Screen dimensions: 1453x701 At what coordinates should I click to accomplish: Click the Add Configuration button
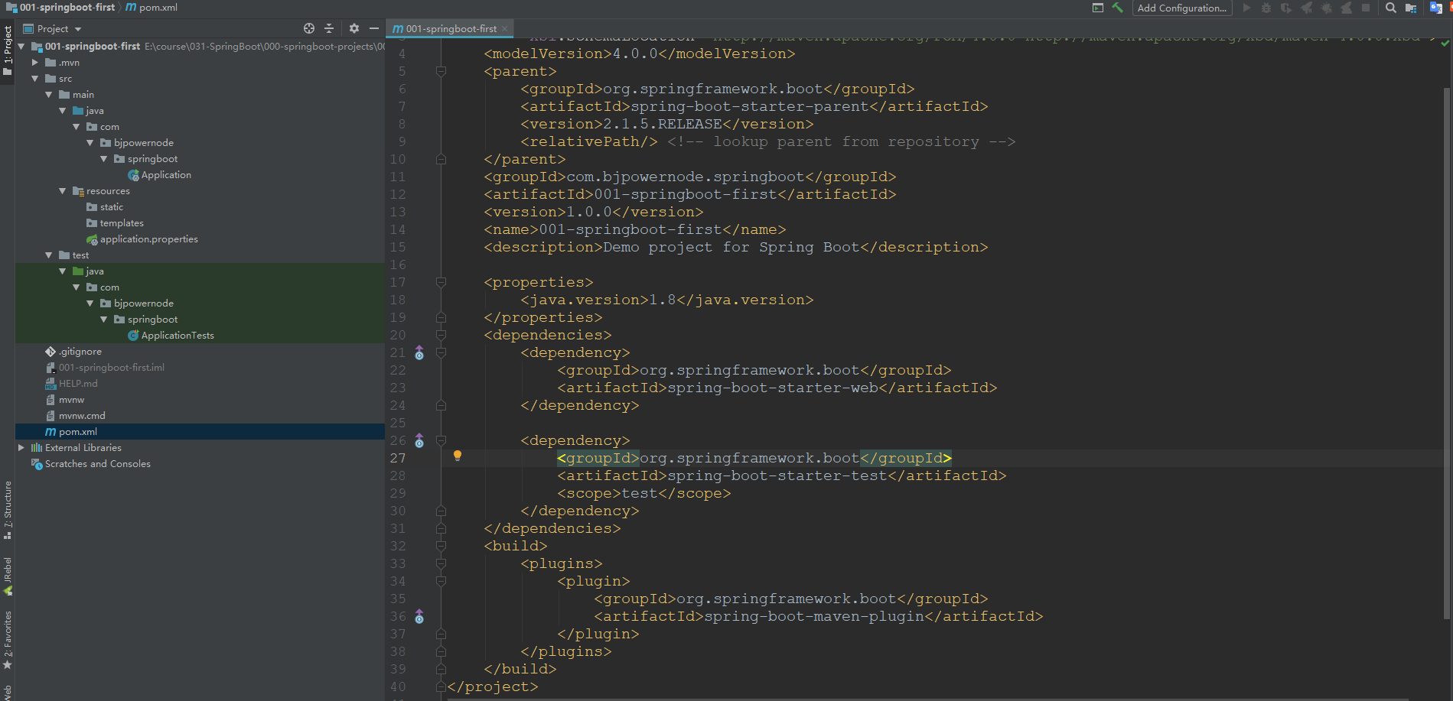click(1182, 8)
